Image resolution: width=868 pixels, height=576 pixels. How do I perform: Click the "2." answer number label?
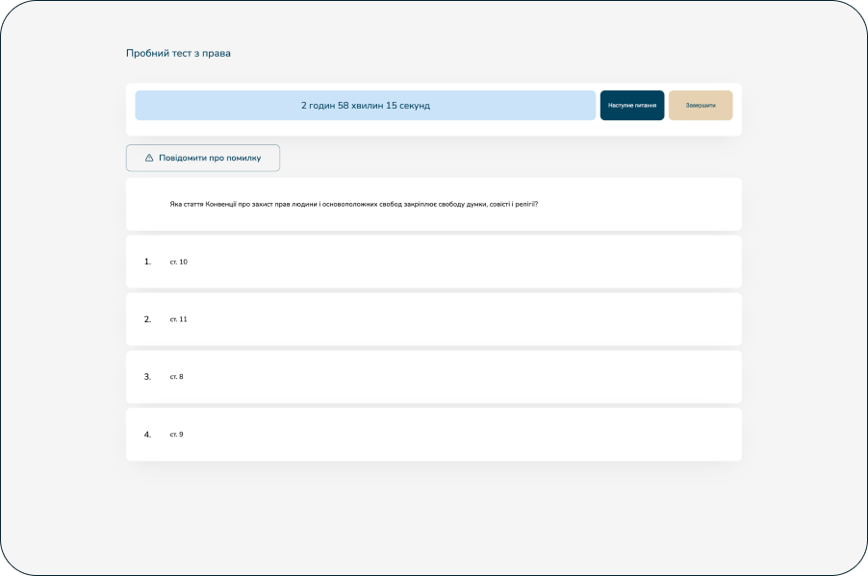point(147,319)
